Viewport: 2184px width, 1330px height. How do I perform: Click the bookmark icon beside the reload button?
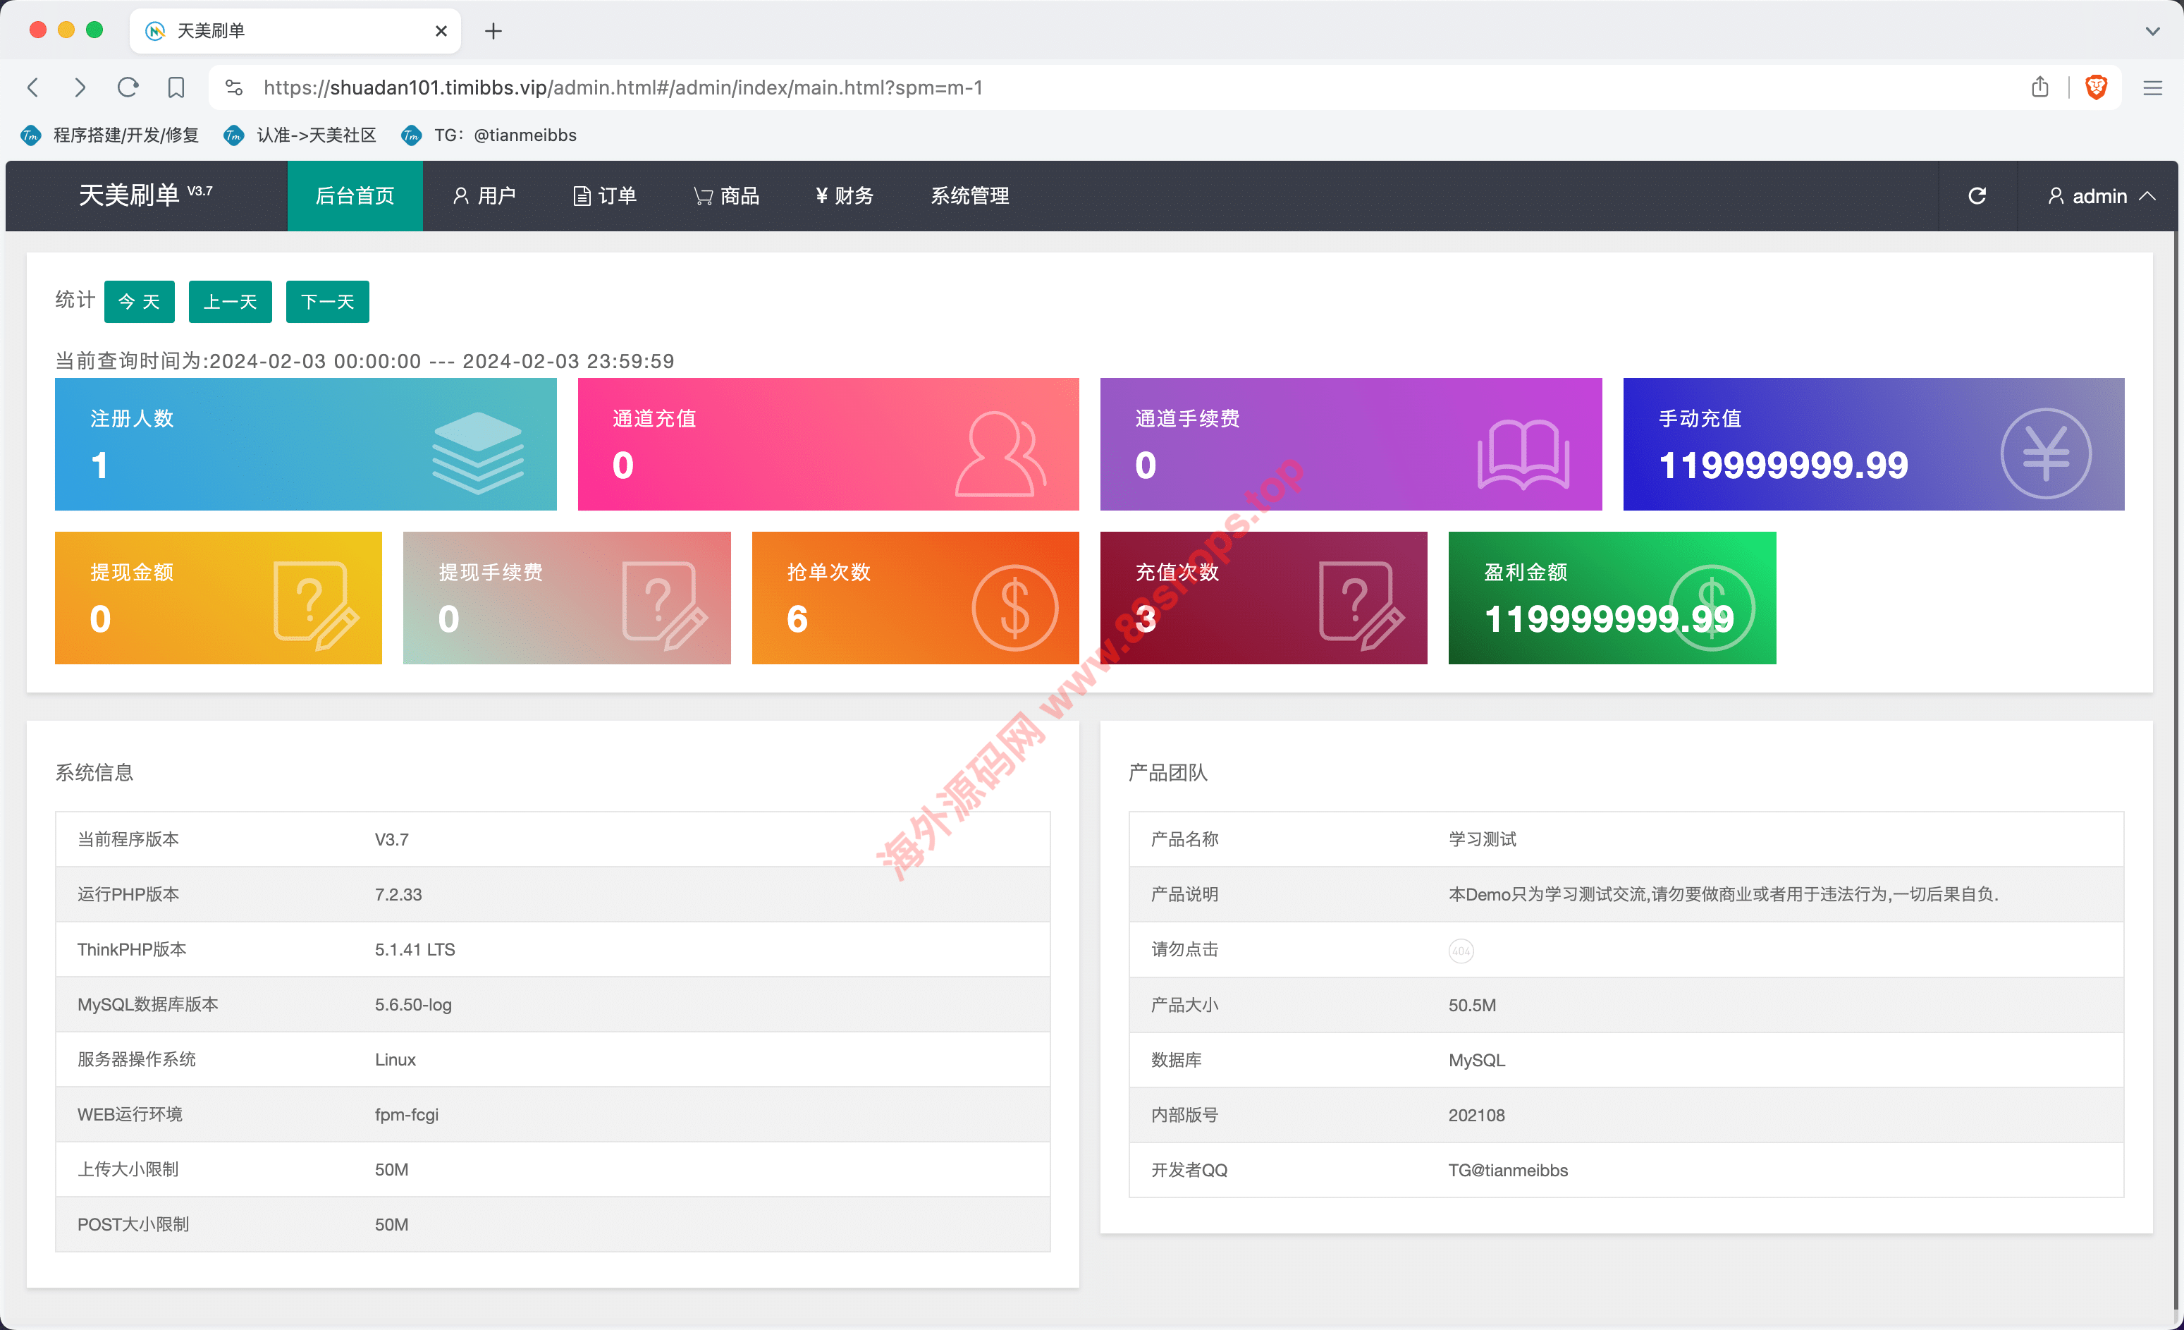pyautogui.click(x=176, y=87)
